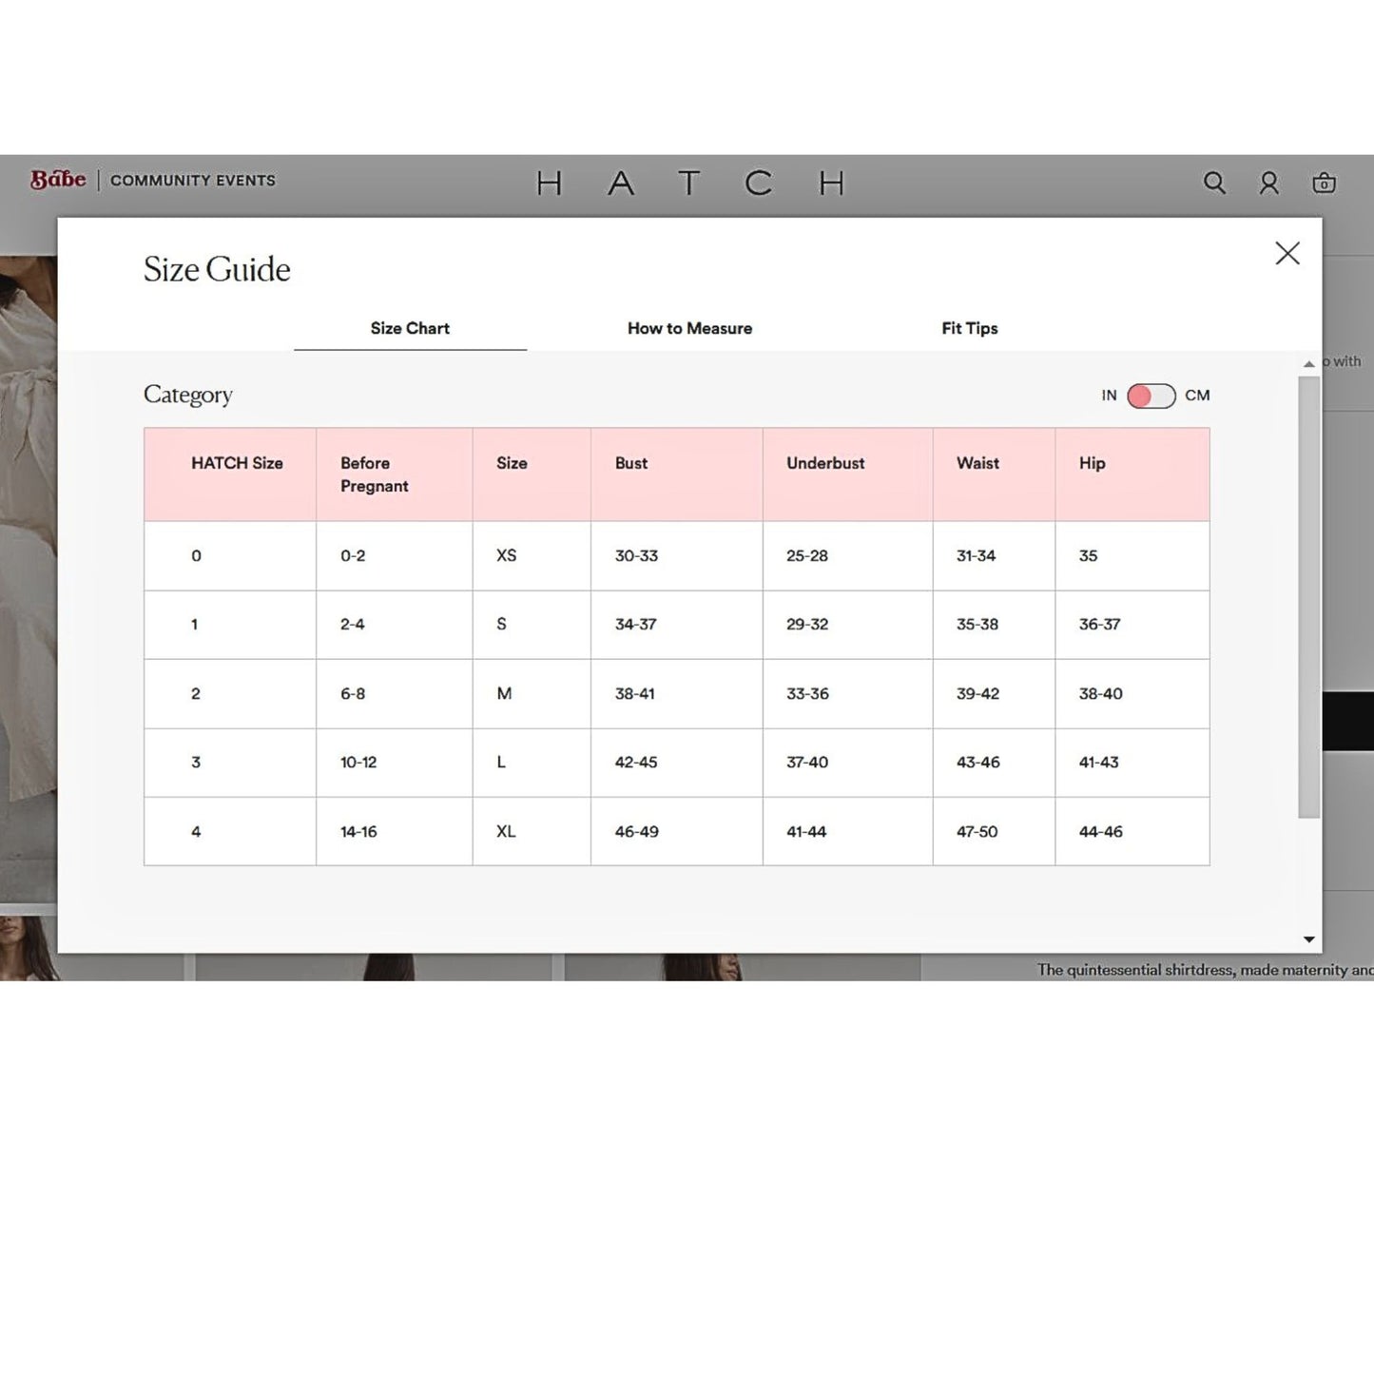Open the user account icon
This screenshot has width=1374, height=1374.
pos(1268,183)
